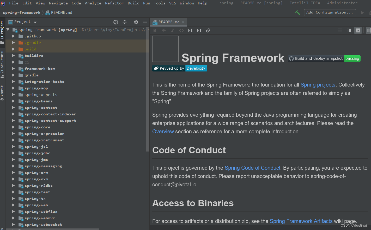This screenshot has width=371, height=230.
Task: Select the README.md editor tab
Action: [168, 22]
